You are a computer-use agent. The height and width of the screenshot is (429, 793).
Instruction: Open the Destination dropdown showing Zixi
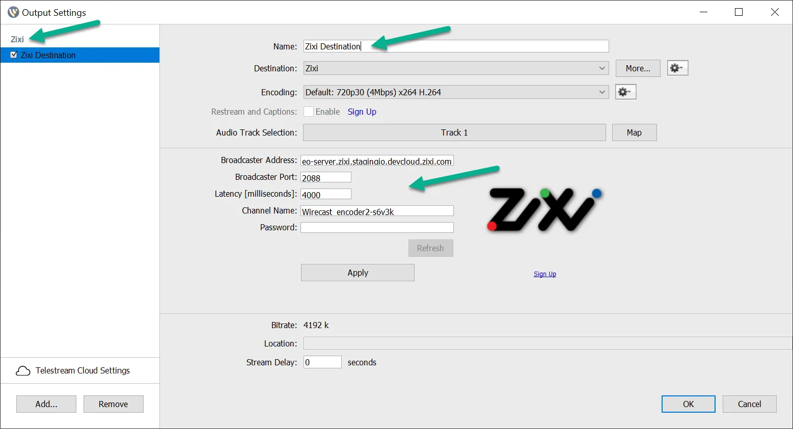(x=456, y=68)
